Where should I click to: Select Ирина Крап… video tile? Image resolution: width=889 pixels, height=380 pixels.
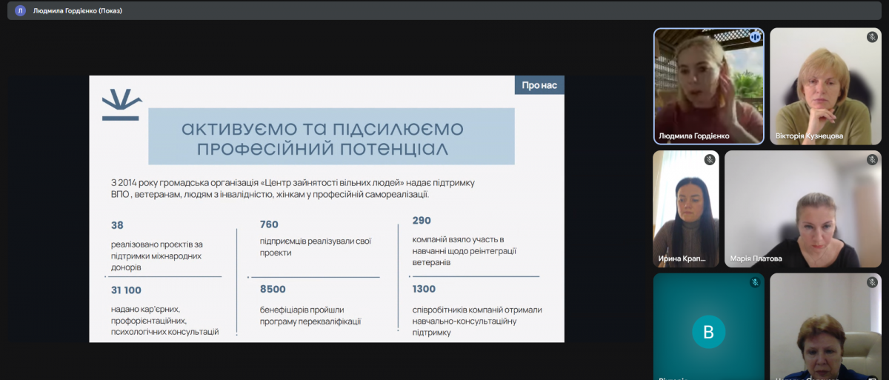pyautogui.click(x=686, y=209)
